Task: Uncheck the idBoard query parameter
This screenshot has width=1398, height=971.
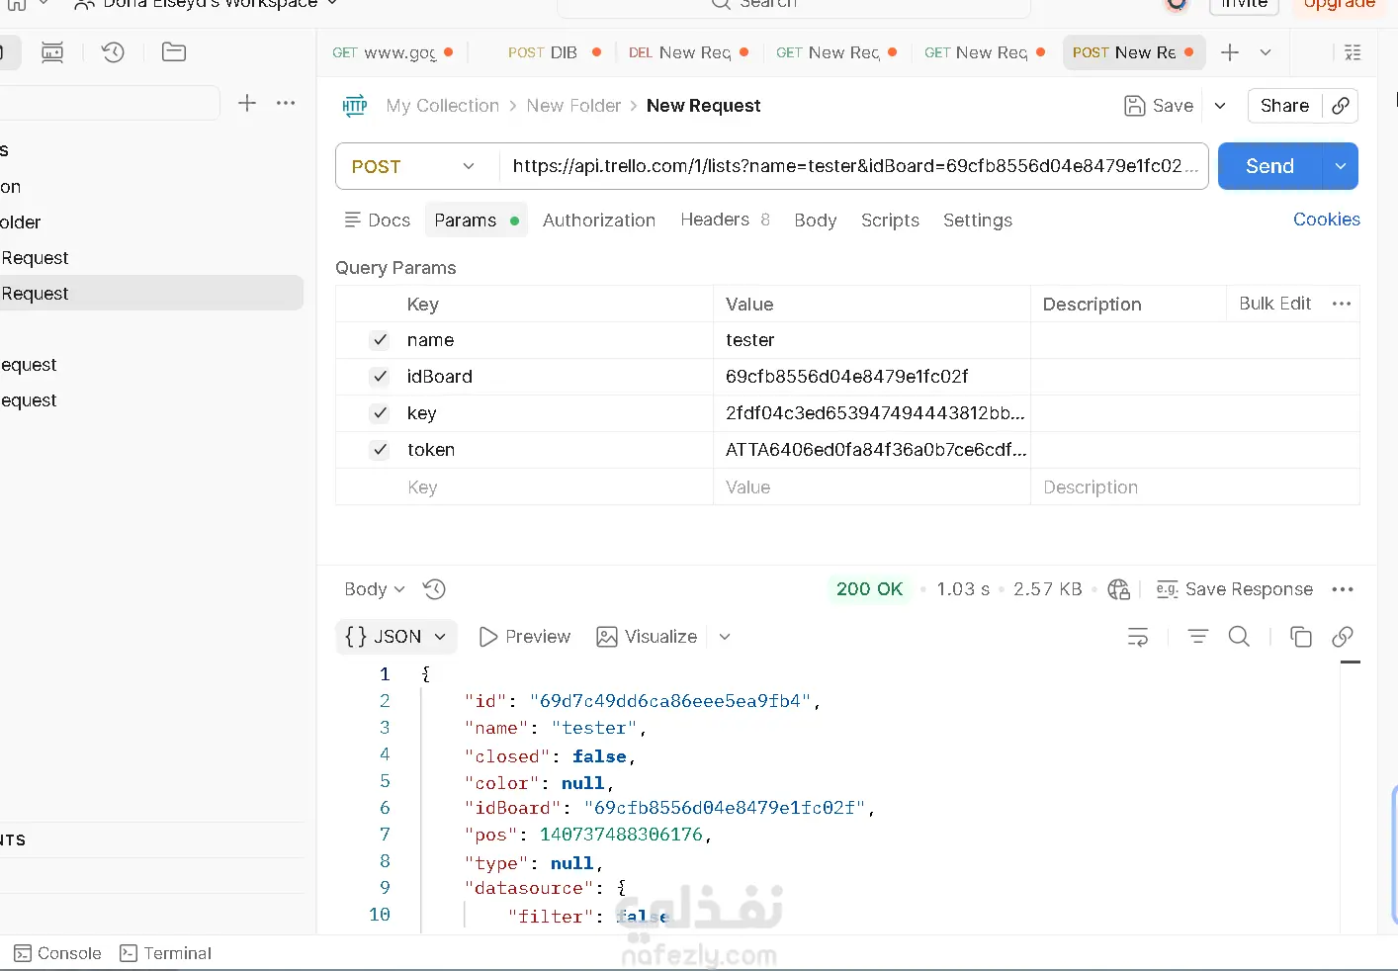Action: click(x=380, y=377)
